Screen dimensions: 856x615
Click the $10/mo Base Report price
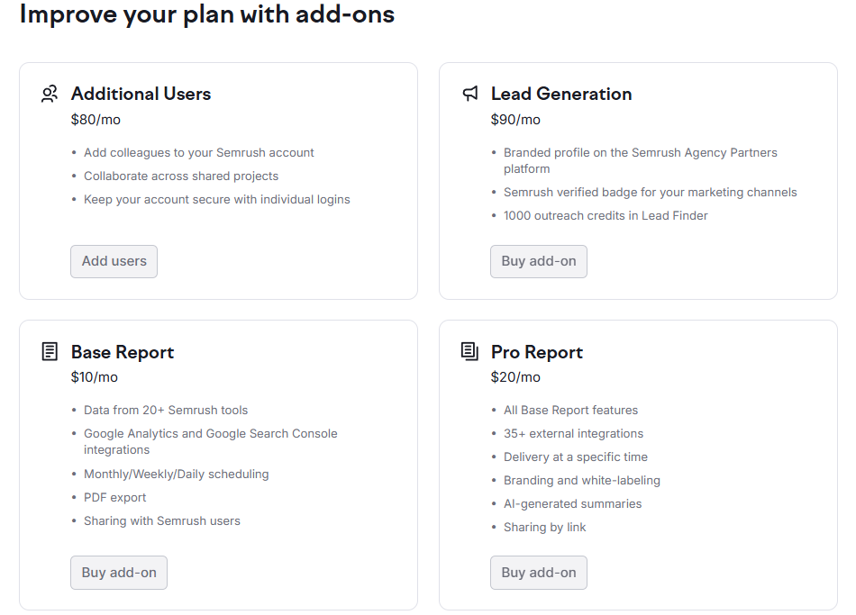click(x=95, y=377)
